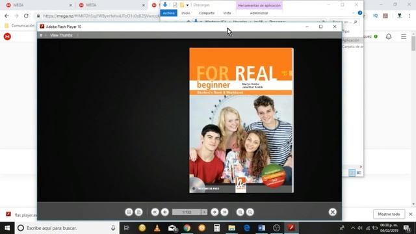Open Action Center notifications icon
The width and height of the screenshot is (416, 234).
pyautogui.click(x=407, y=228)
